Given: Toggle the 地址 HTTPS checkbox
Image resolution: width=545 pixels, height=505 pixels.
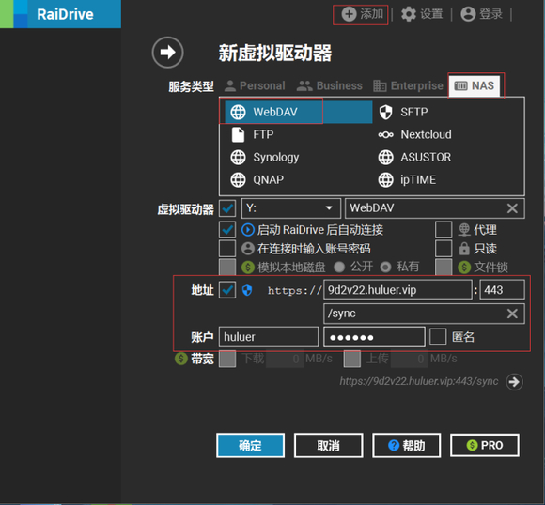Looking at the screenshot, I should 227,290.
